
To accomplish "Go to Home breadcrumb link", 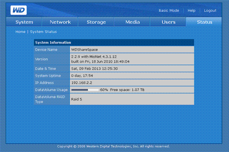I will coord(20,32).
